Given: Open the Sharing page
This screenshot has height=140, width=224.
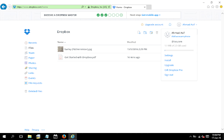Looking at the screenshot, I should point(33,68).
